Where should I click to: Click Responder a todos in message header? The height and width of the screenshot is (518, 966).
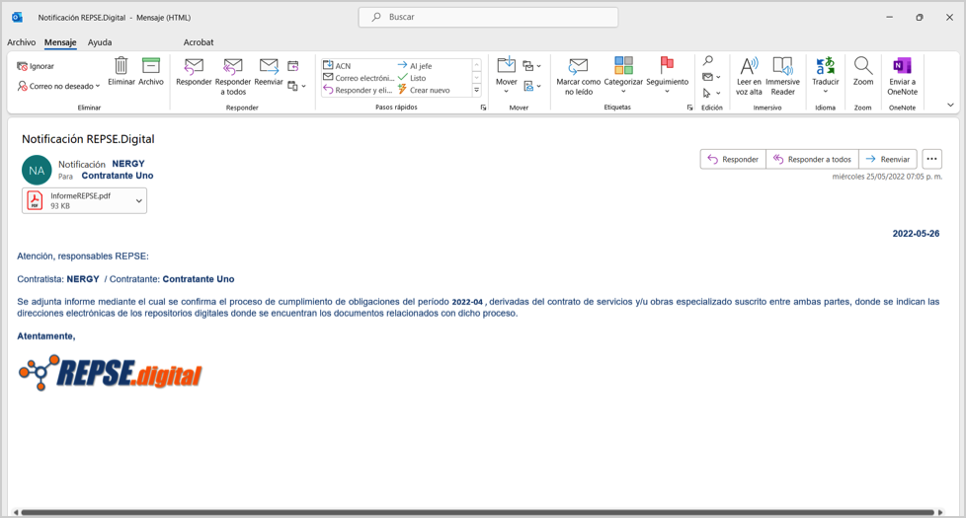[x=812, y=159]
